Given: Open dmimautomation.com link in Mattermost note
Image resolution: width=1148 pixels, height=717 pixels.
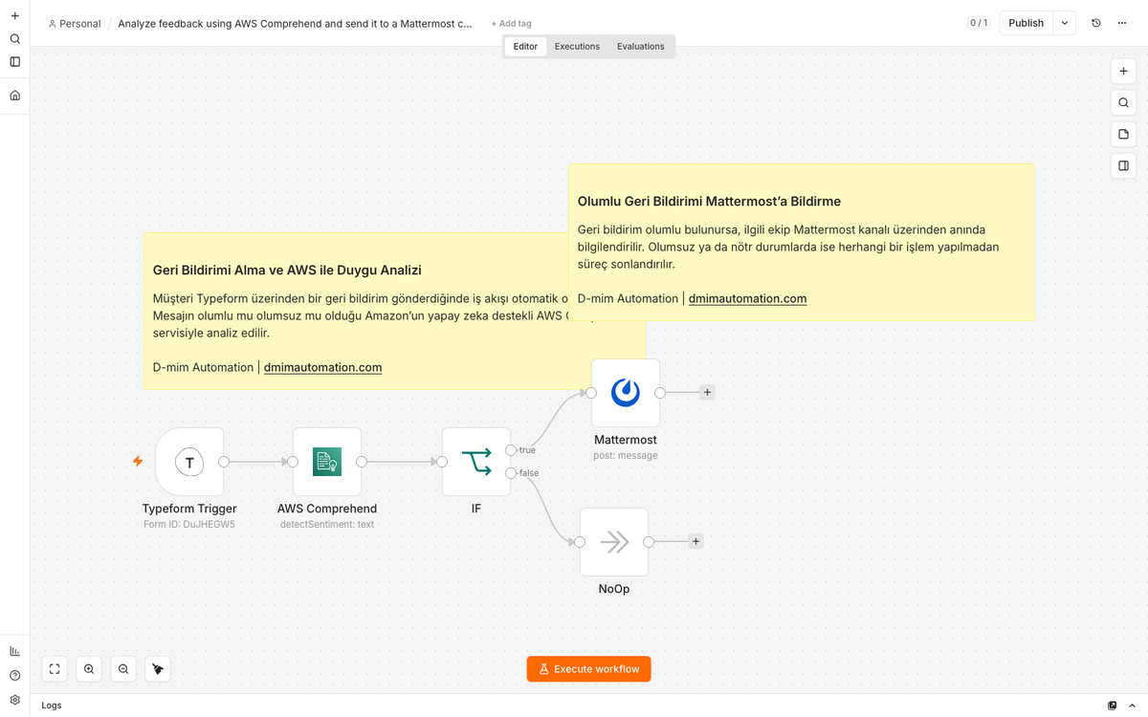Looking at the screenshot, I should click(x=747, y=298).
